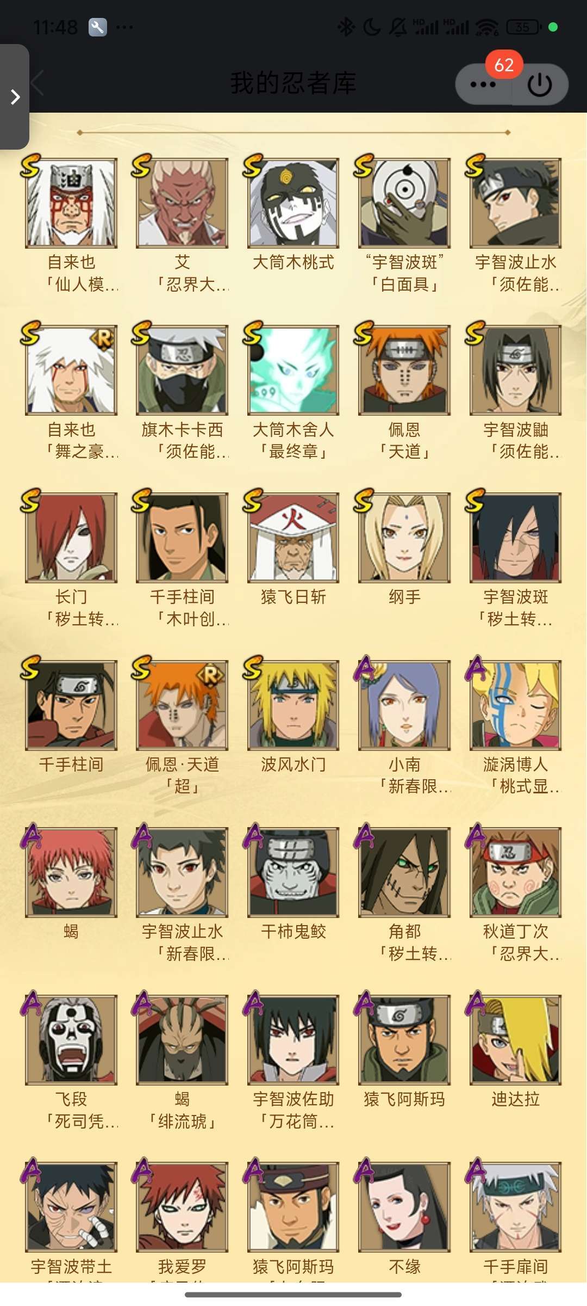Choose 旗木卡卡西「须佐能…」 portrait

pos(182,370)
